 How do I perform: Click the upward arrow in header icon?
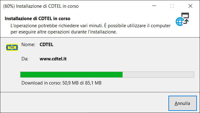[x=186, y=22]
